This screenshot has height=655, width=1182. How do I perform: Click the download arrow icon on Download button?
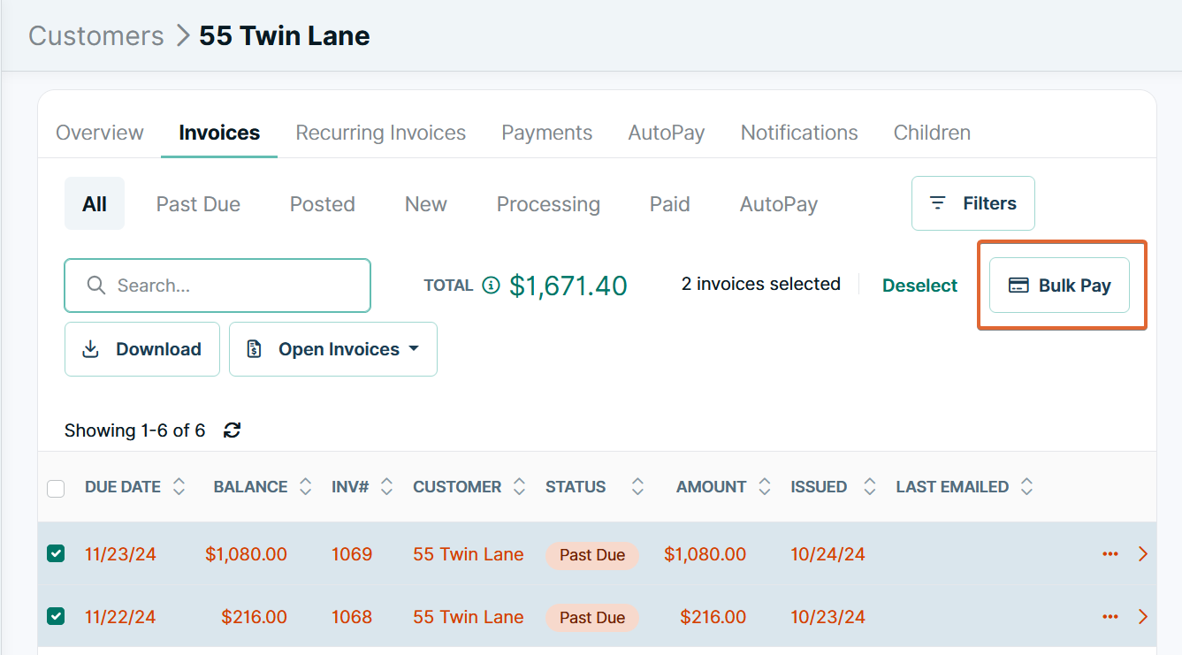pyautogui.click(x=90, y=349)
